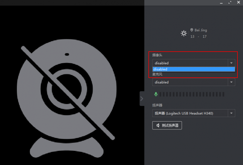Click the sun weather icon
243x165 pixels.
[x=183, y=33]
